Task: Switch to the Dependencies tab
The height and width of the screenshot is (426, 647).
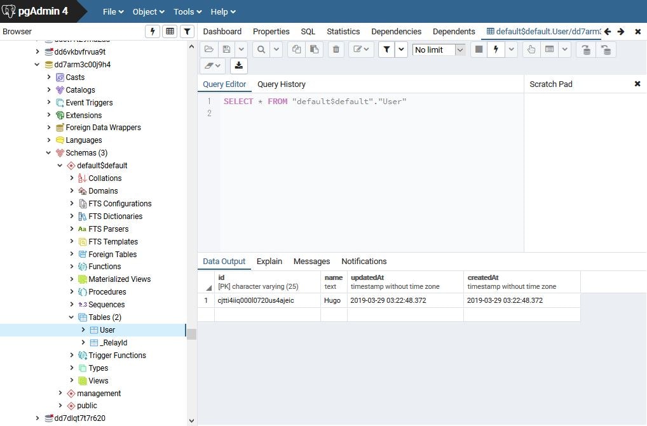Action: (396, 31)
